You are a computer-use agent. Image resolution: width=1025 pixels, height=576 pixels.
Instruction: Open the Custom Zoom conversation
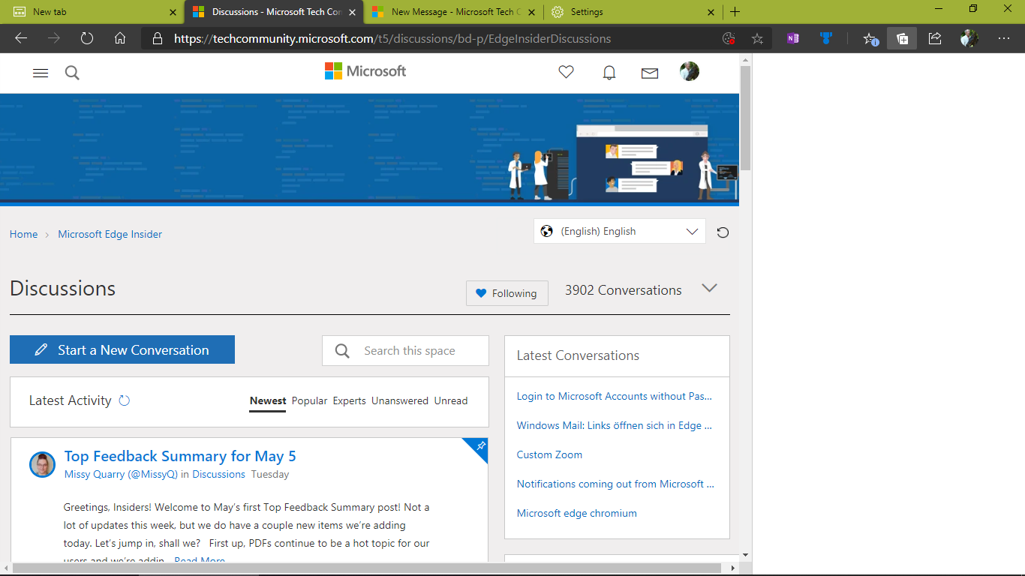(x=549, y=454)
